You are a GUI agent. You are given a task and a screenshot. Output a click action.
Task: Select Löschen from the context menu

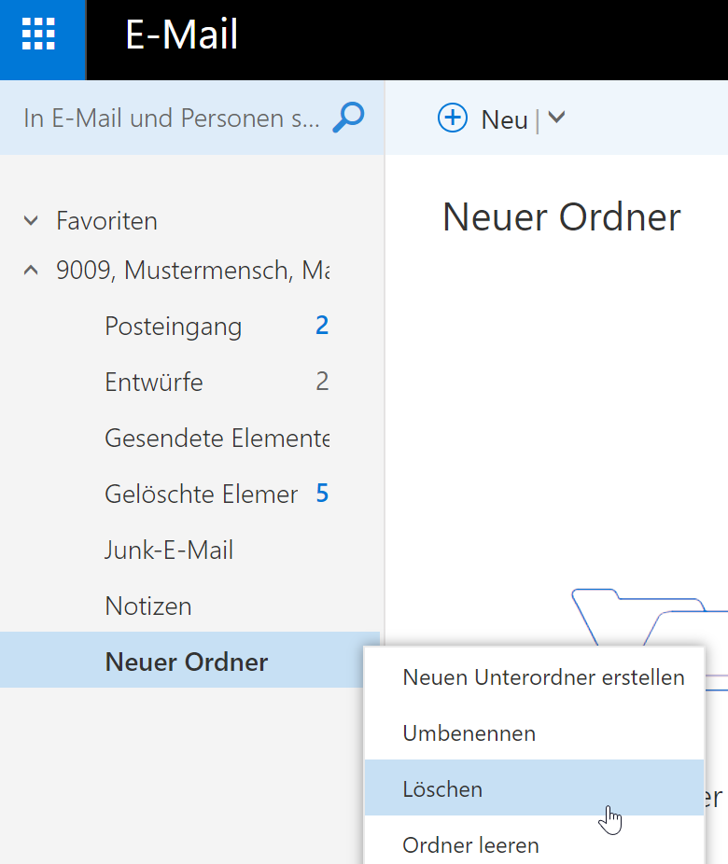534,788
